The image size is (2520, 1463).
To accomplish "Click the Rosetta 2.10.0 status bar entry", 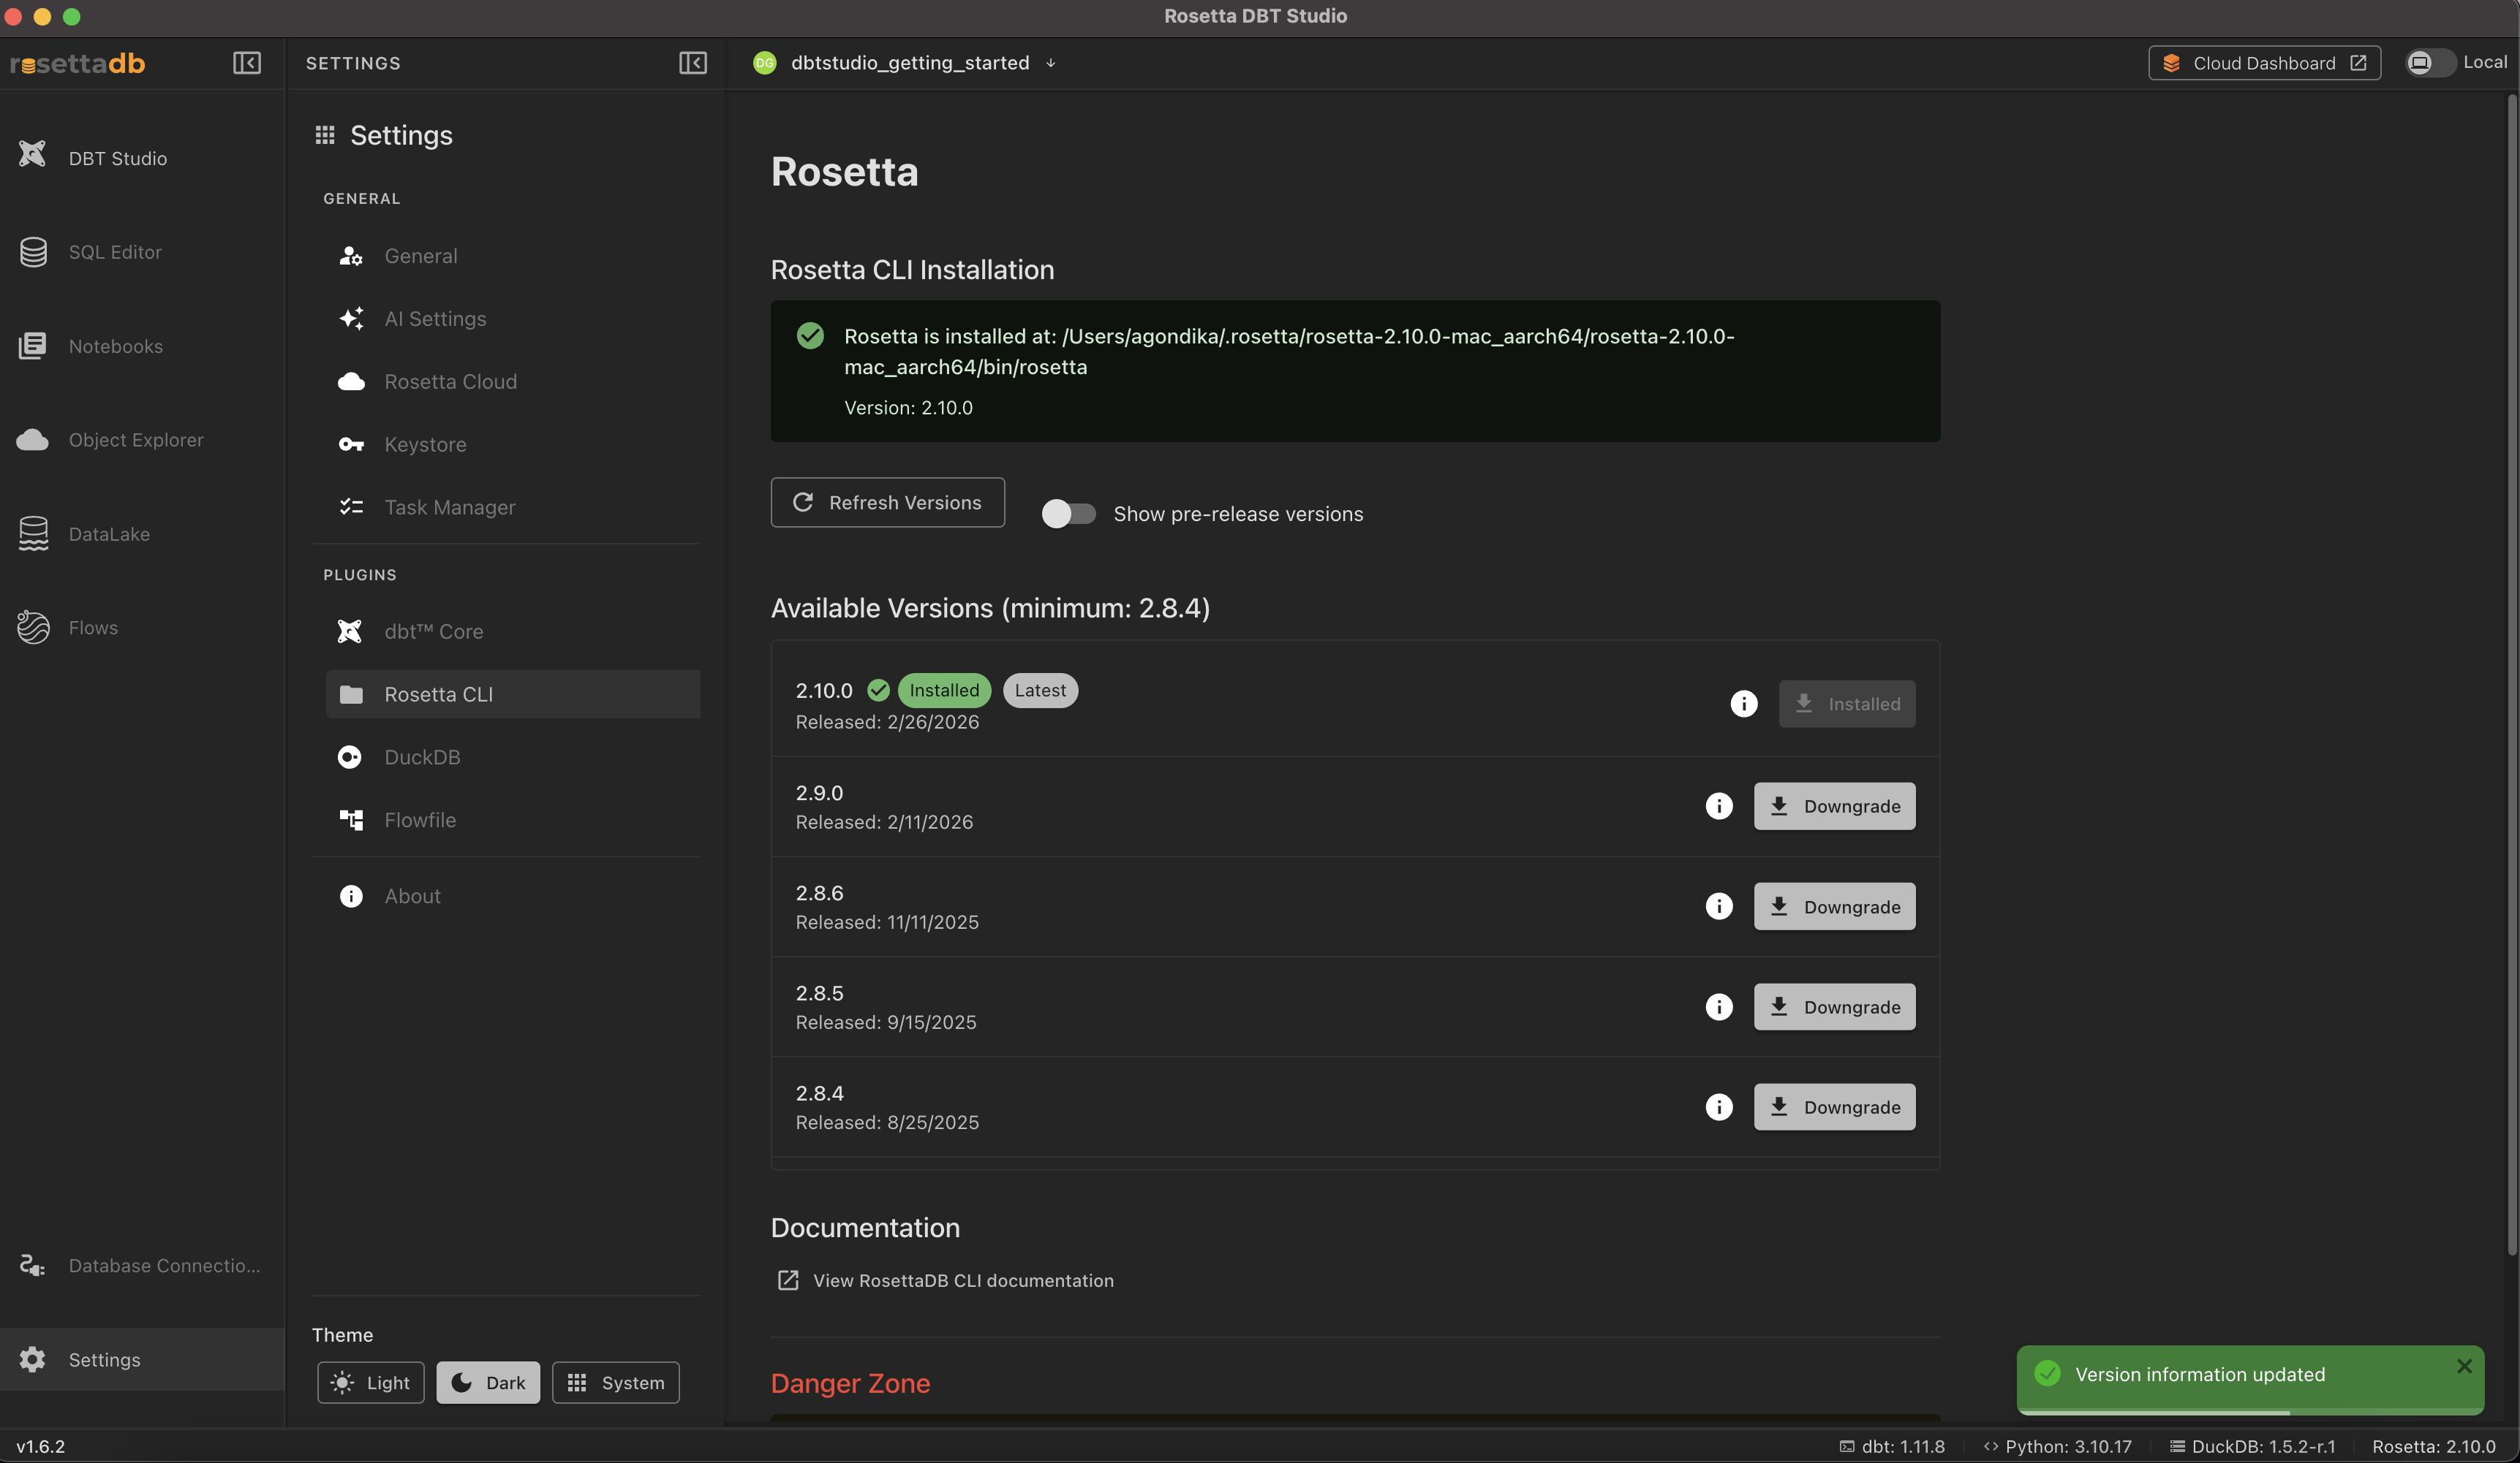I will [2433, 1446].
